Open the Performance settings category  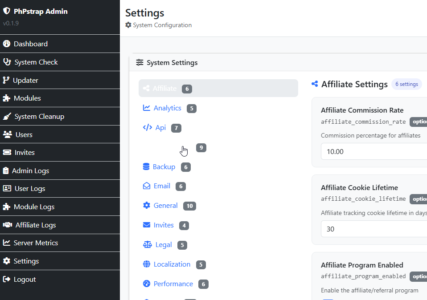click(x=218, y=284)
